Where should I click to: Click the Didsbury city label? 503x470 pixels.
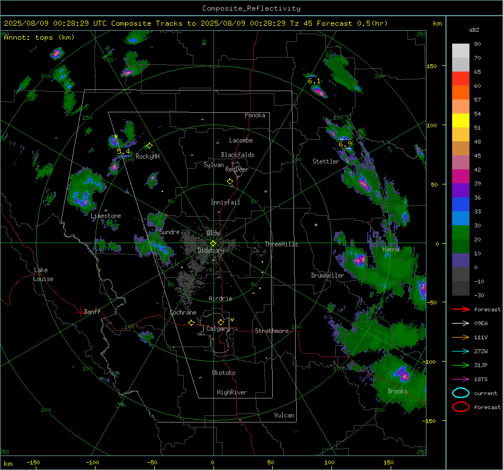click(211, 250)
